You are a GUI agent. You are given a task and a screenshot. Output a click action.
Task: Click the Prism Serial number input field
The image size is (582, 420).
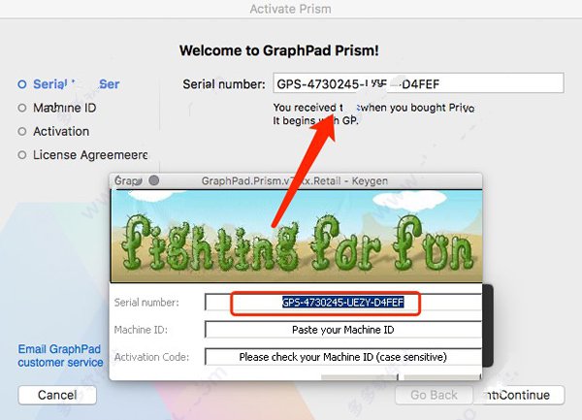tap(418, 83)
